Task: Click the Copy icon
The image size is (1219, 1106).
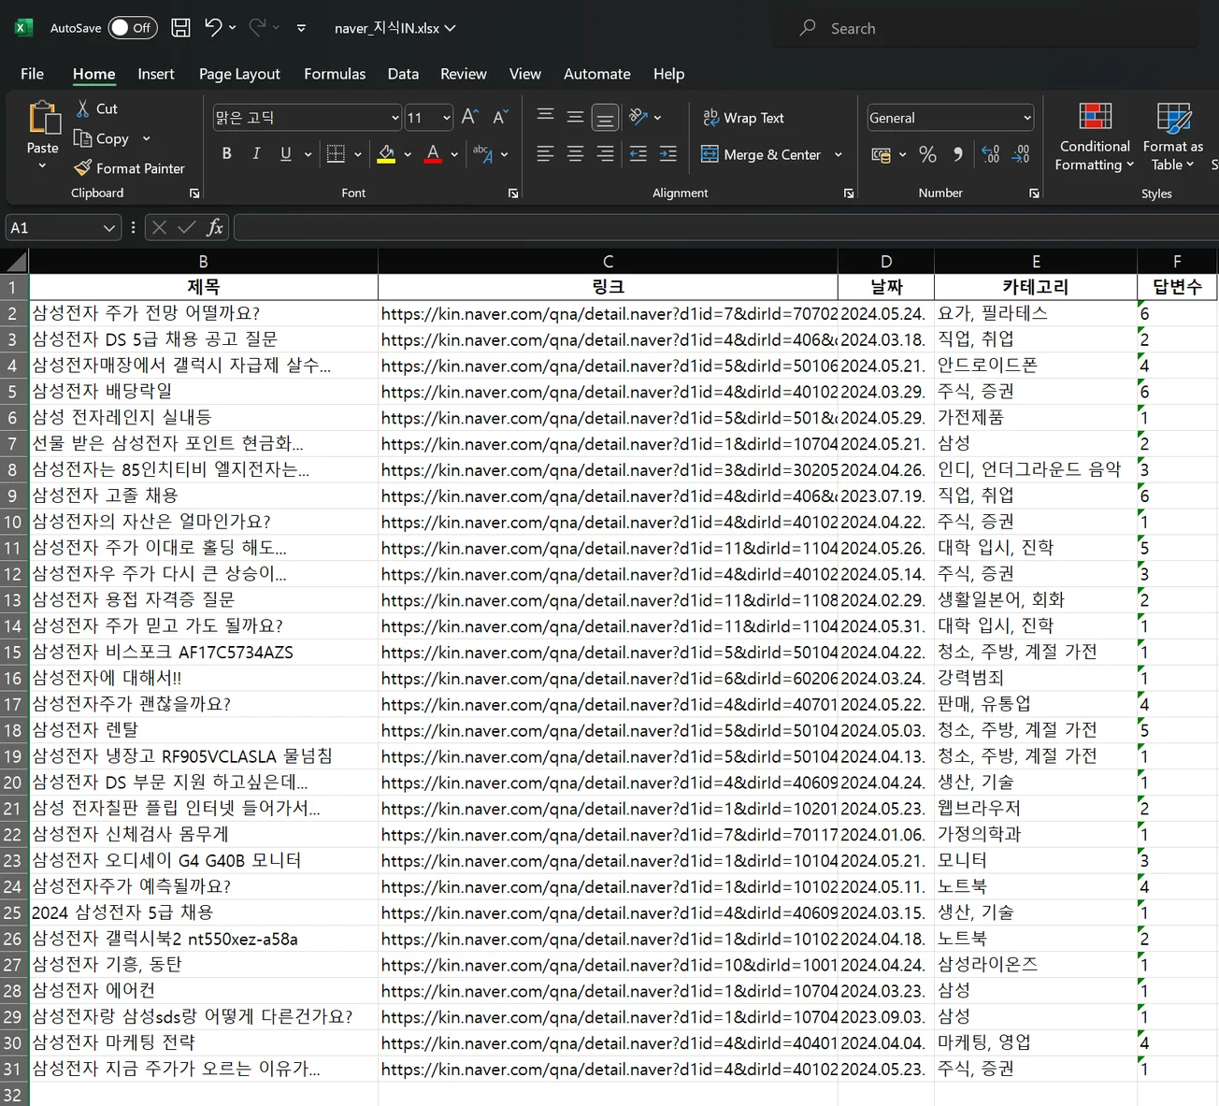Action: click(82, 138)
